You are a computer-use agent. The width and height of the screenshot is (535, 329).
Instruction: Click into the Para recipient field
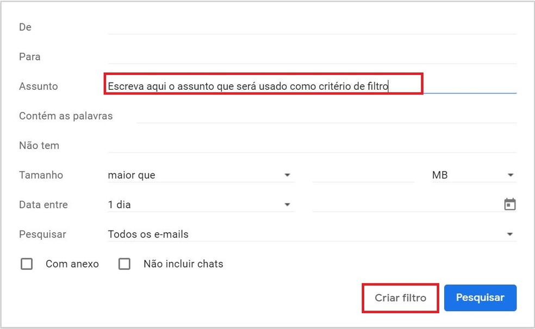(x=312, y=57)
